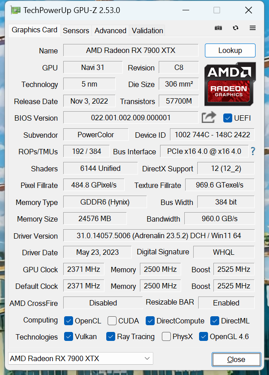Image resolution: width=269 pixels, height=375 pixels.
Task: Click the refresh icon in toolbar
Action: (236, 28)
